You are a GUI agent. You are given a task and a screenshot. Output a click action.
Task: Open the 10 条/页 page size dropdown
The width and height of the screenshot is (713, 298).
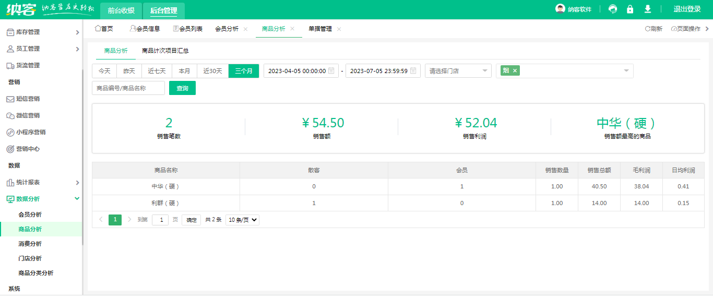coord(242,220)
